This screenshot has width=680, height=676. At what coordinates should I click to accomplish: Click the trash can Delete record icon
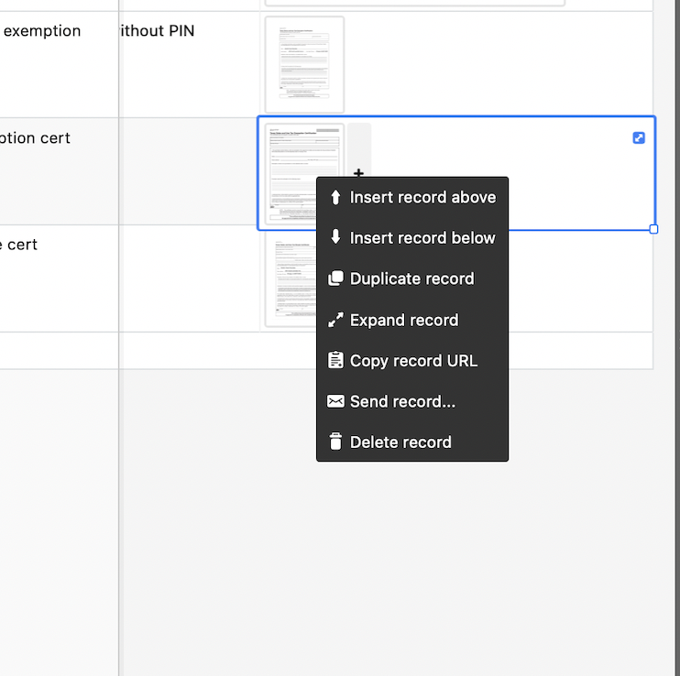coord(335,442)
